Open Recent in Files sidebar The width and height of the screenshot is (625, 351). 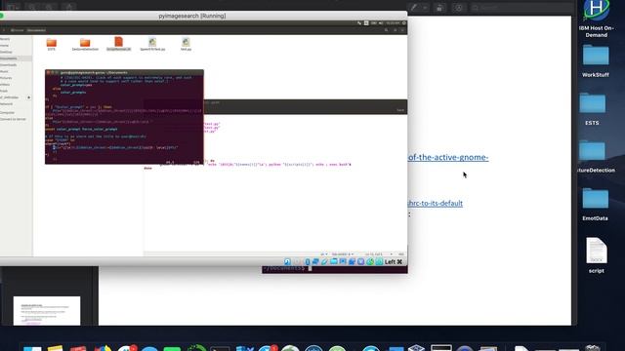coord(5,39)
